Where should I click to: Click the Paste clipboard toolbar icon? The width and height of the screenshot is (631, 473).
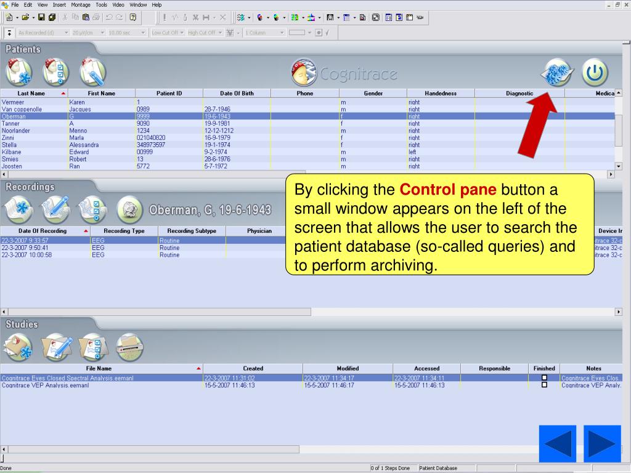point(86,17)
